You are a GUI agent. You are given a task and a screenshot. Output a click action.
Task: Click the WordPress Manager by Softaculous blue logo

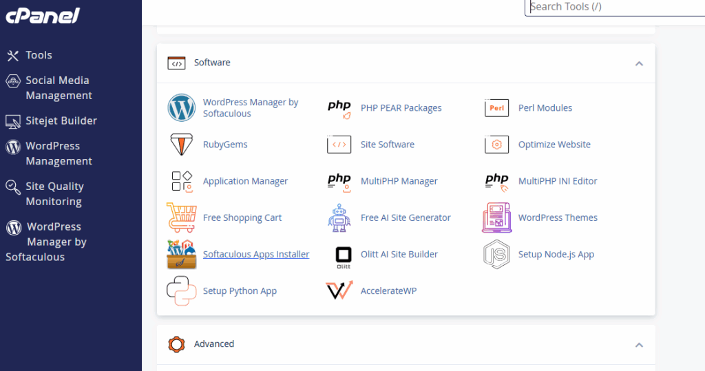[182, 108]
